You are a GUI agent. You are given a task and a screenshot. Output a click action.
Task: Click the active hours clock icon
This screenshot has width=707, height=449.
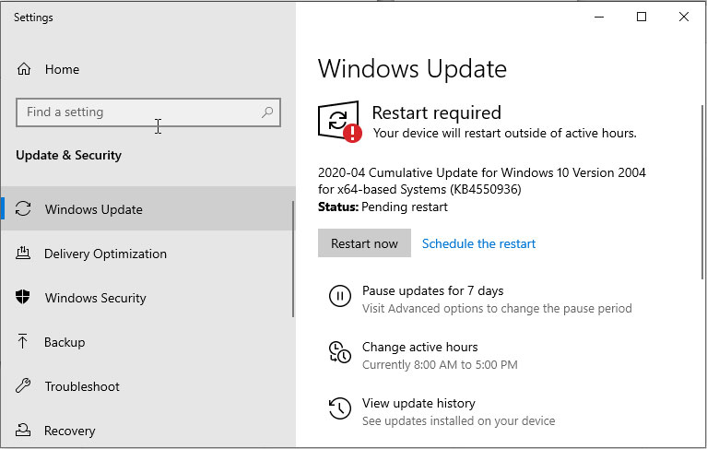point(339,352)
